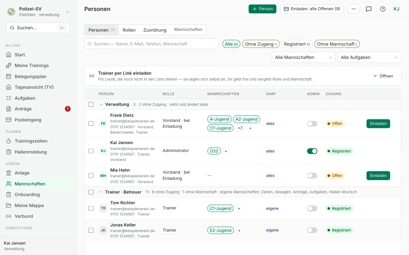Open the Alle Mannschaften dropdown
This screenshot has height=255, width=409.
pos(303,57)
